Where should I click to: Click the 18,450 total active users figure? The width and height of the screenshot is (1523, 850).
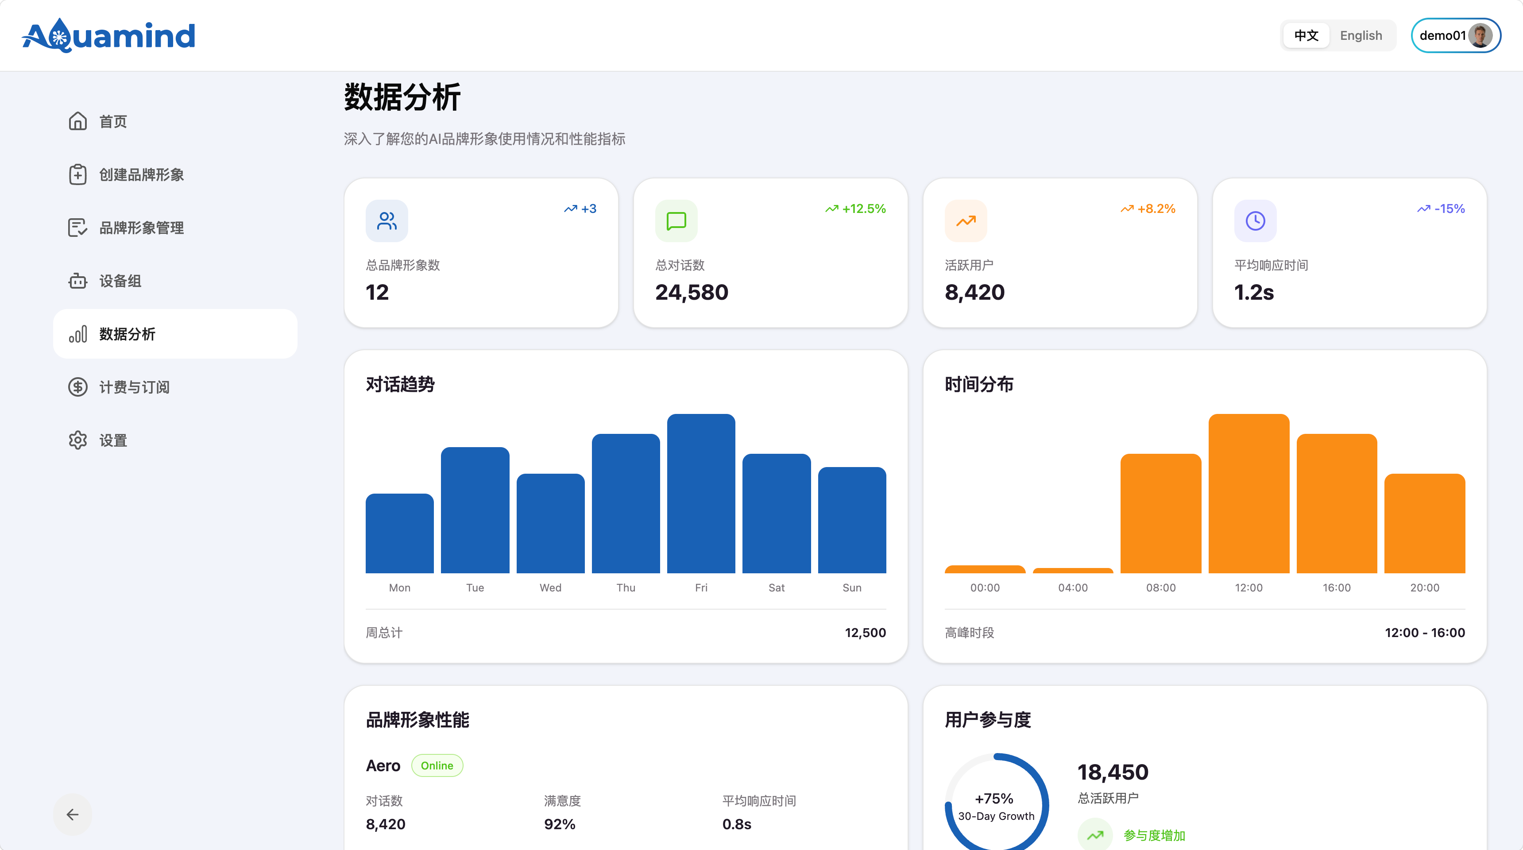coord(1113,772)
